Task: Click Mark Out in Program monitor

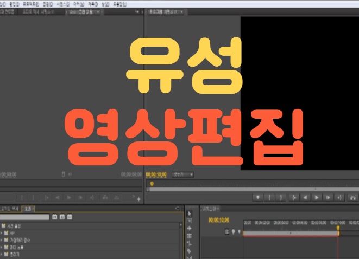Action: (281, 197)
